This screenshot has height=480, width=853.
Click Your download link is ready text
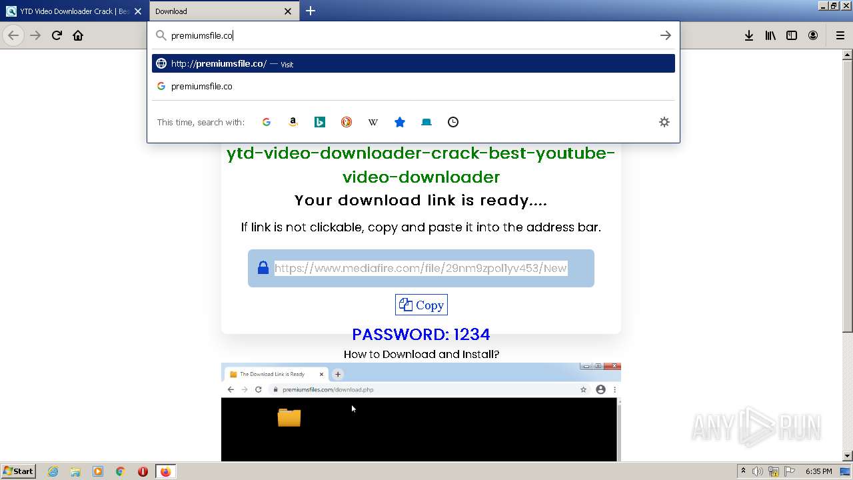click(x=421, y=200)
